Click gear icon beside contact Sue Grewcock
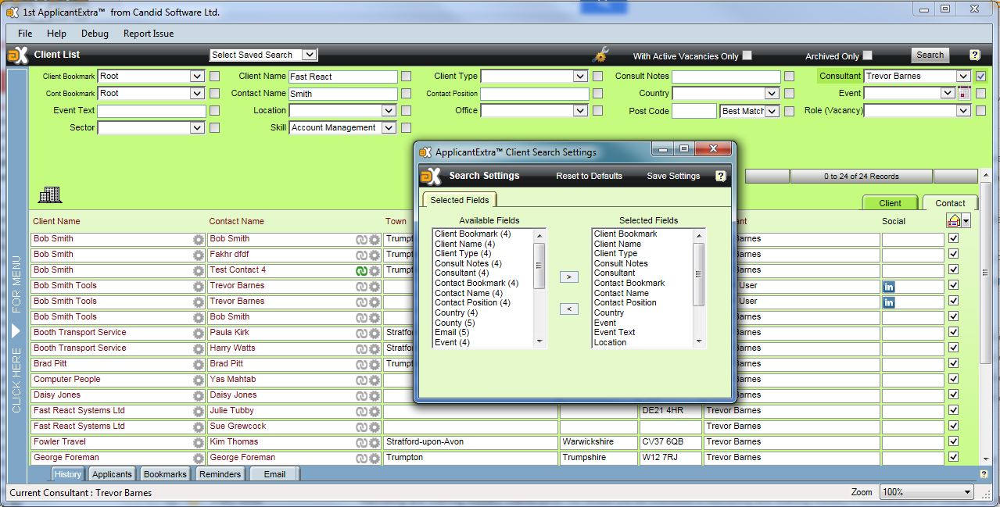Image resolution: width=1000 pixels, height=507 pixels. point(375,427)
